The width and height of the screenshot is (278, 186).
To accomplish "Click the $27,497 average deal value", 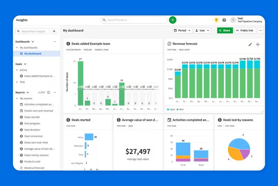I will pyautogui.click(x=138, y=151).
